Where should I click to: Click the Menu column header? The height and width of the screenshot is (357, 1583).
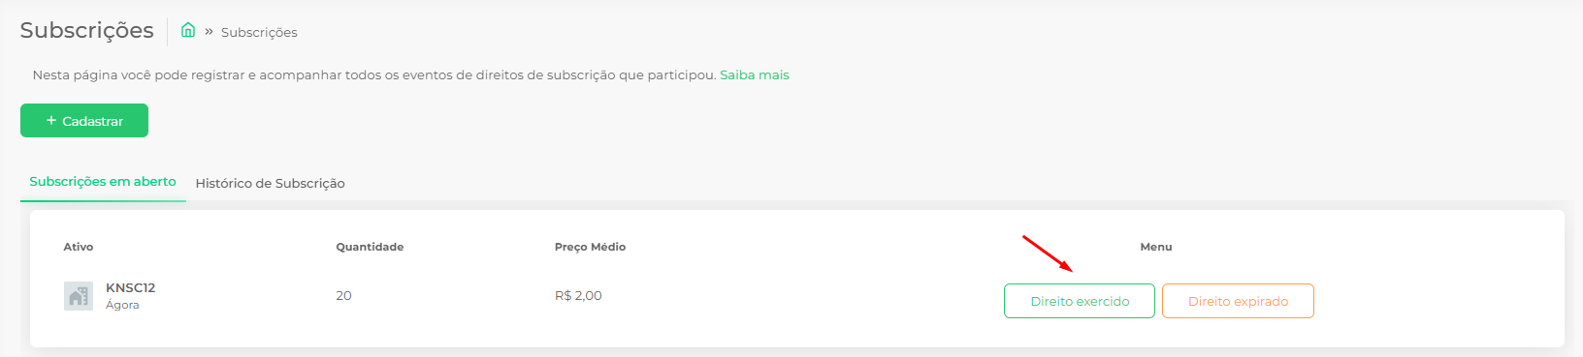[x=1156, y=247]
